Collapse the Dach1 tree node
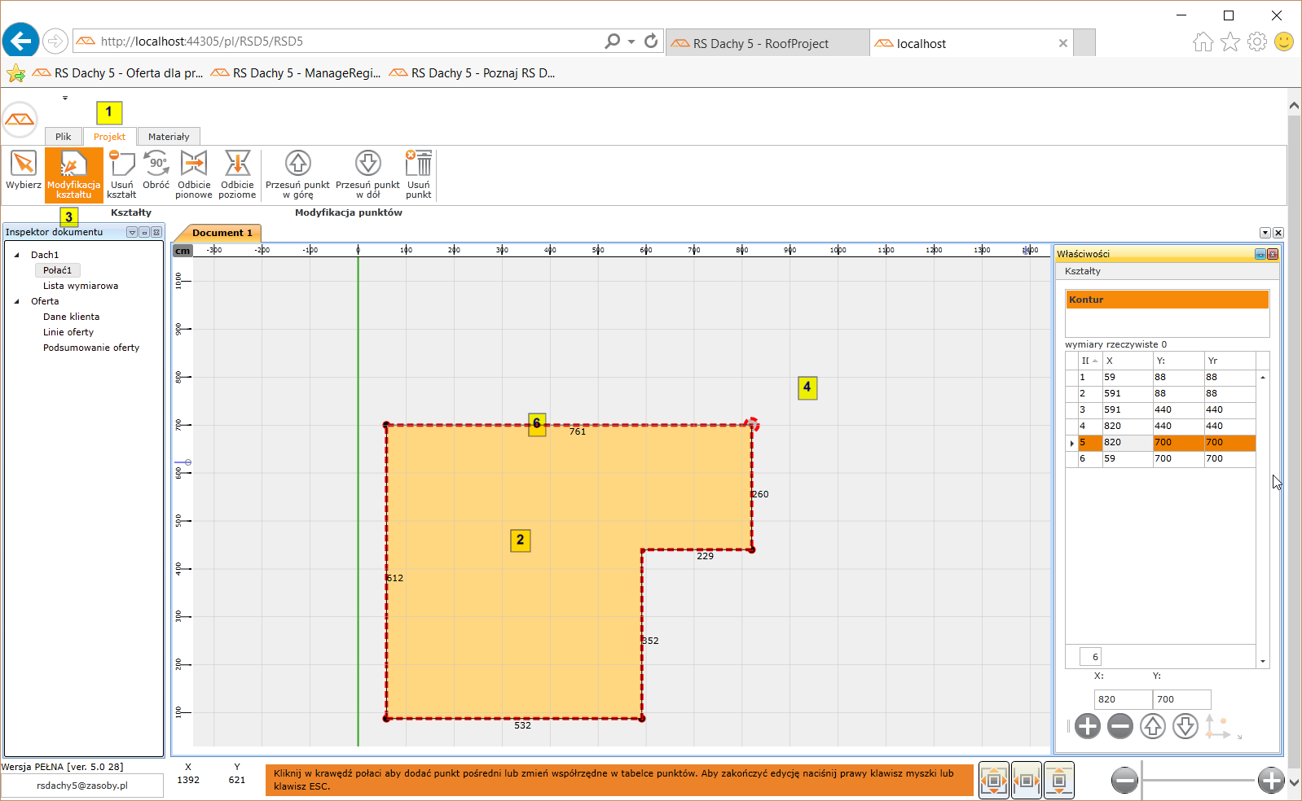 17,255
